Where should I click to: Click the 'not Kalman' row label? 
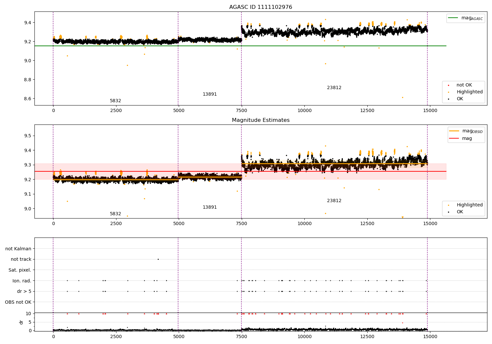(18, 249)
